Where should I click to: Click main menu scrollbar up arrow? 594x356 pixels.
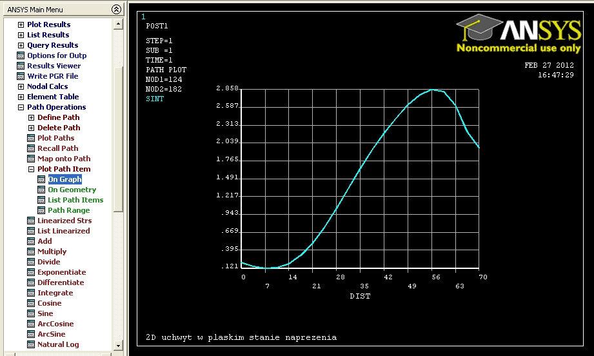point(118,25)
